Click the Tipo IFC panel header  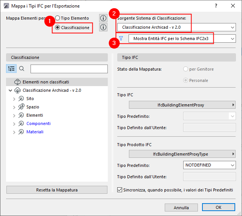coord(176,57)
